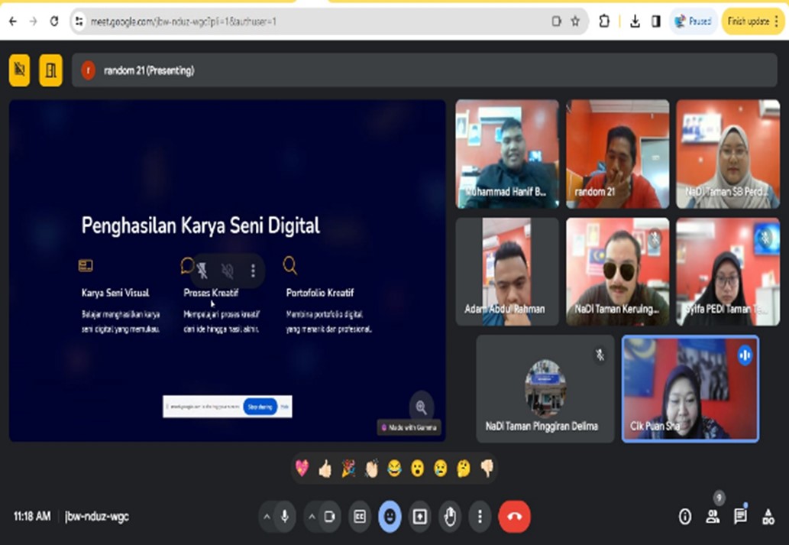Screen dimensions: 789x545
Task: Open meeting details info icon
Action: (x=685, y=517)
